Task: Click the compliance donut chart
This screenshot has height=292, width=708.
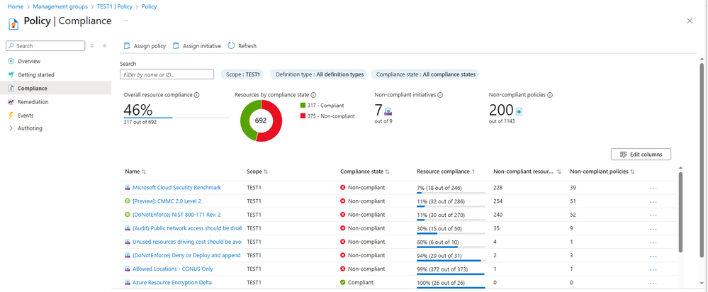Action: click(261, 120)
